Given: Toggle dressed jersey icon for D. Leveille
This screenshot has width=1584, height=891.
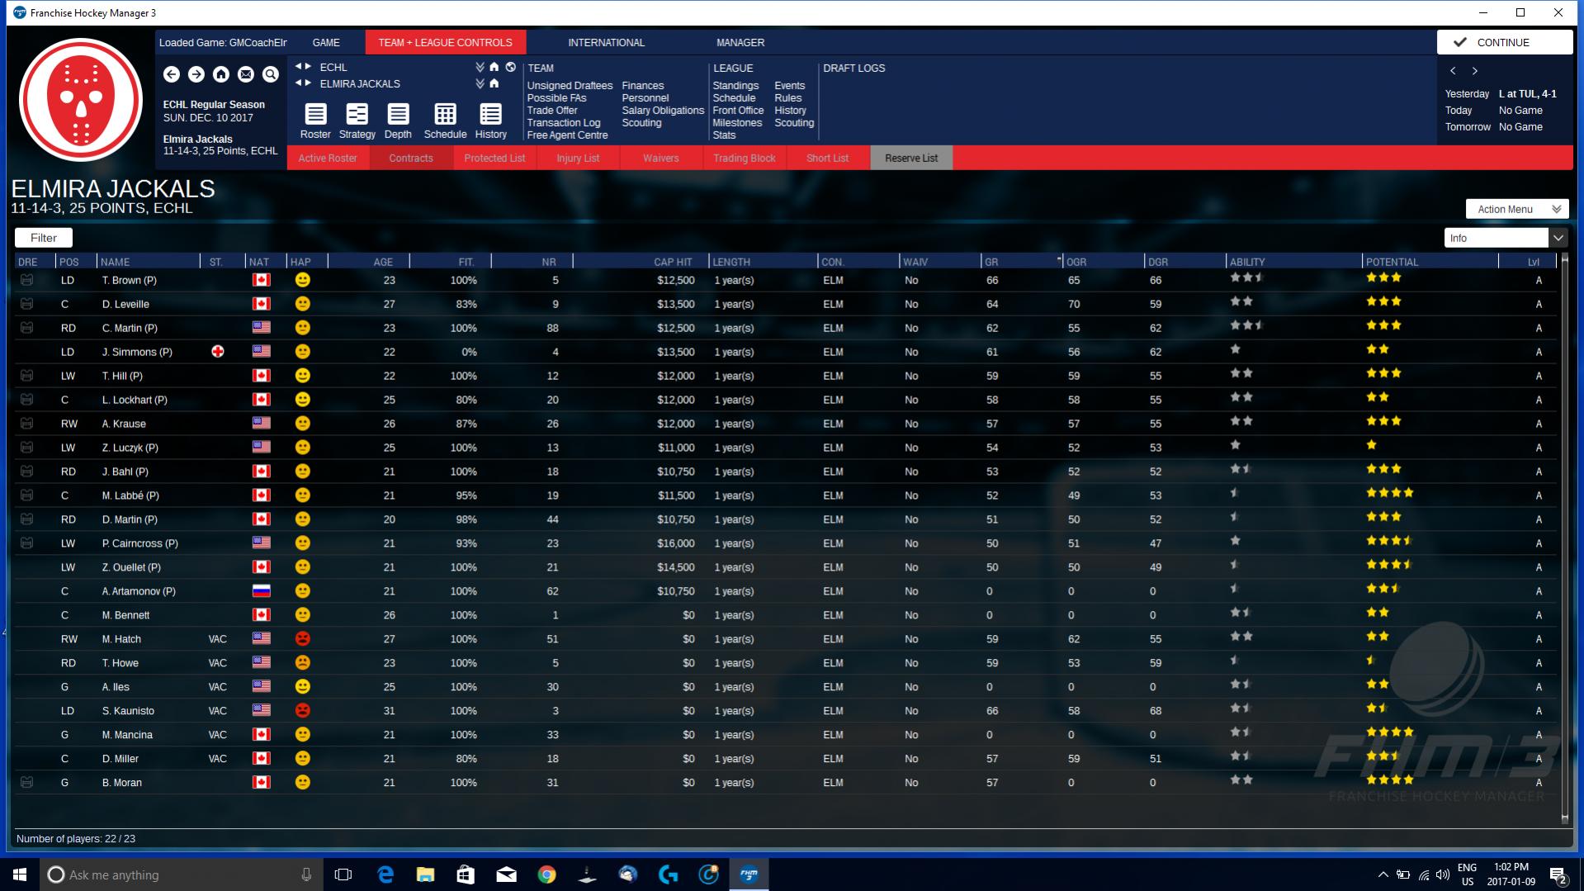Looking at the screenshot, I should point(27,304).
